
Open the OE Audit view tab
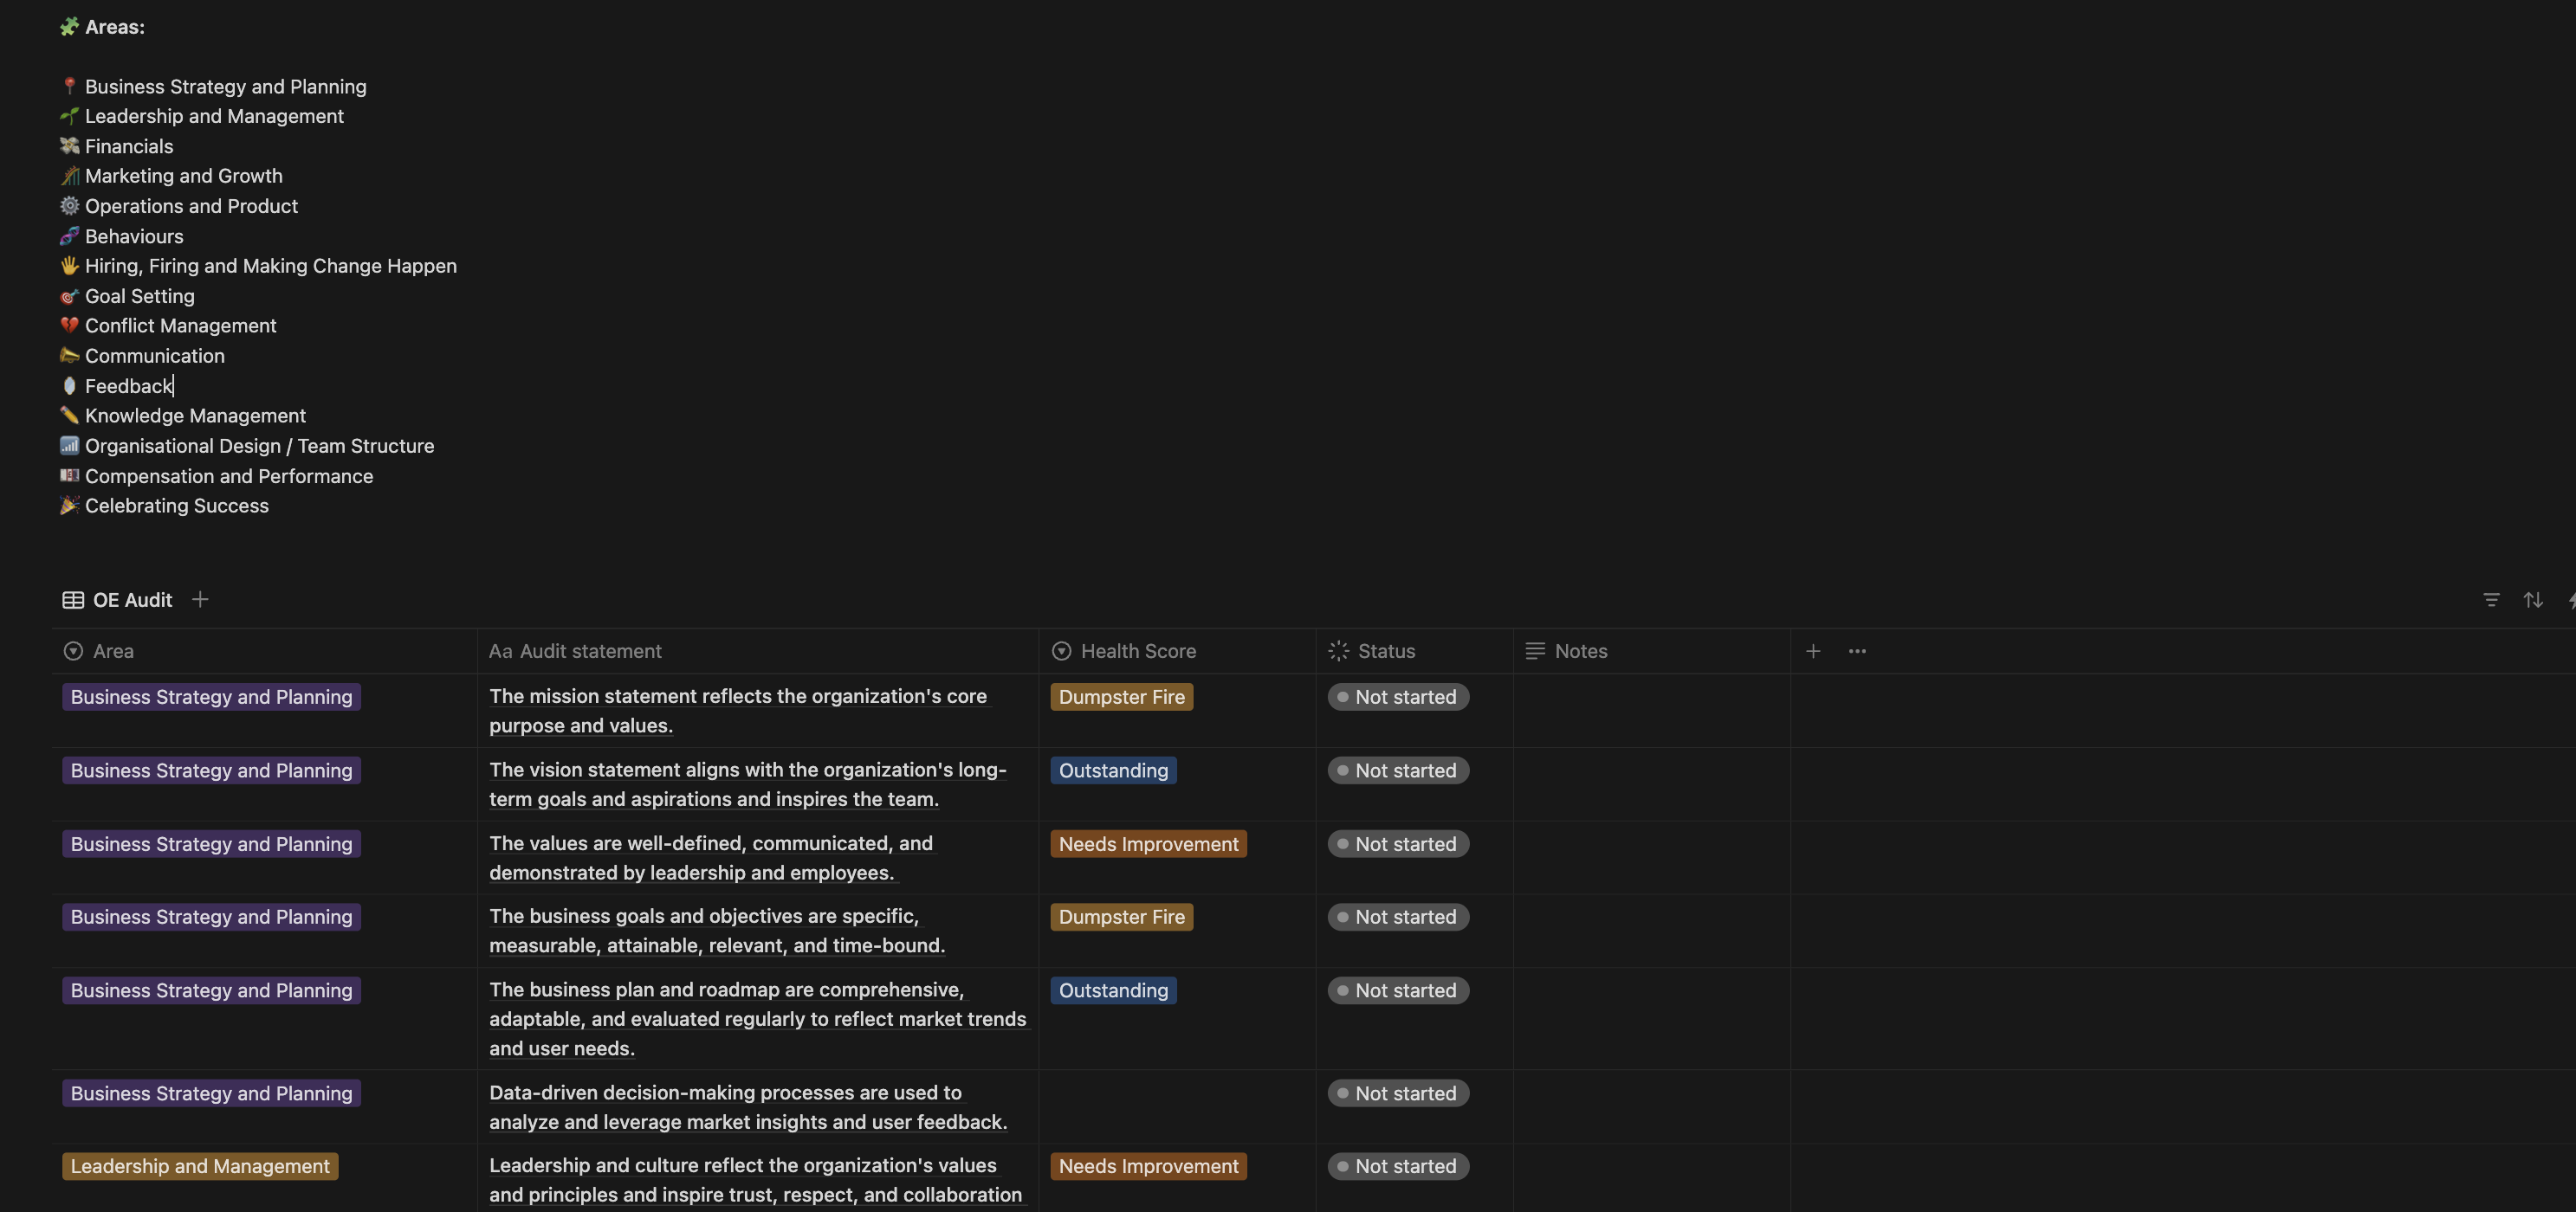132,599
